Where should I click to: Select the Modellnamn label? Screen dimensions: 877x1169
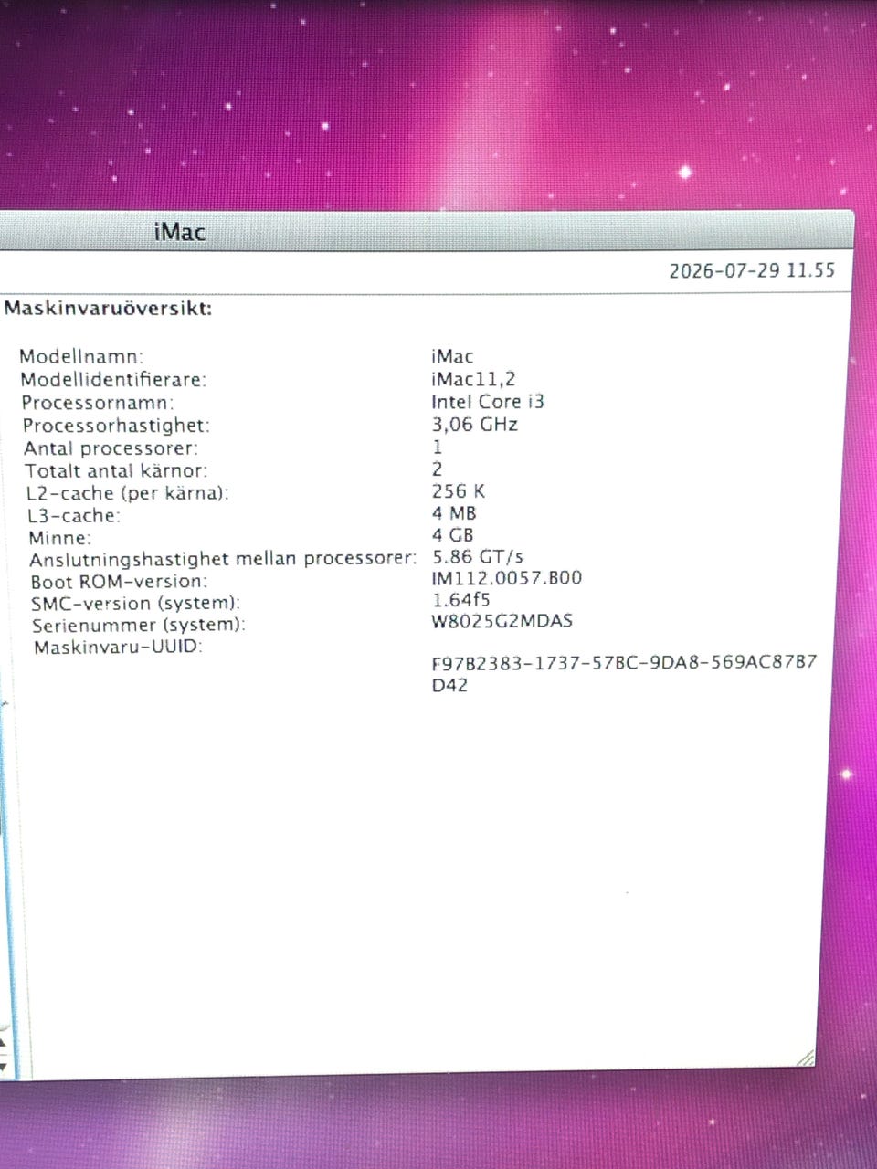[x=81, y=356]
